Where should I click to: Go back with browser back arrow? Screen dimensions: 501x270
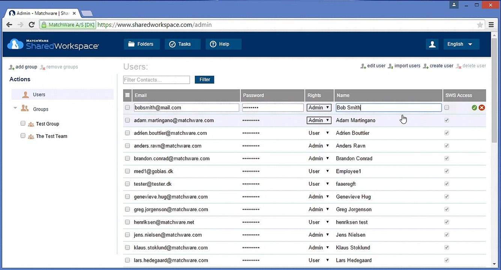click(9, 25)
